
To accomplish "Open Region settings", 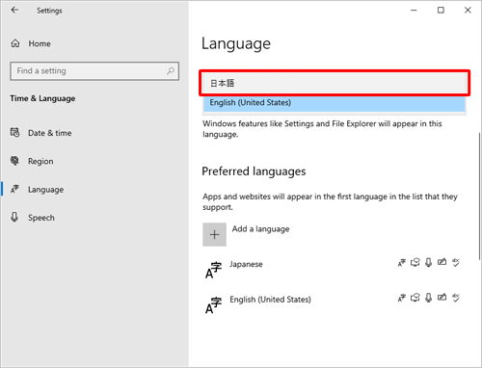I will (40, 161).
